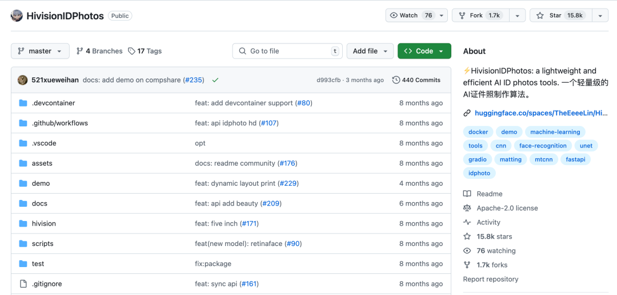The image size is (617, 295).
Task: Click the Fork icon button
Action: [462, 16]
